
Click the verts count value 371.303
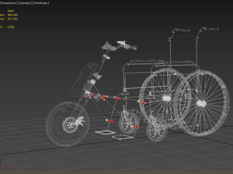tap(13, 19)
